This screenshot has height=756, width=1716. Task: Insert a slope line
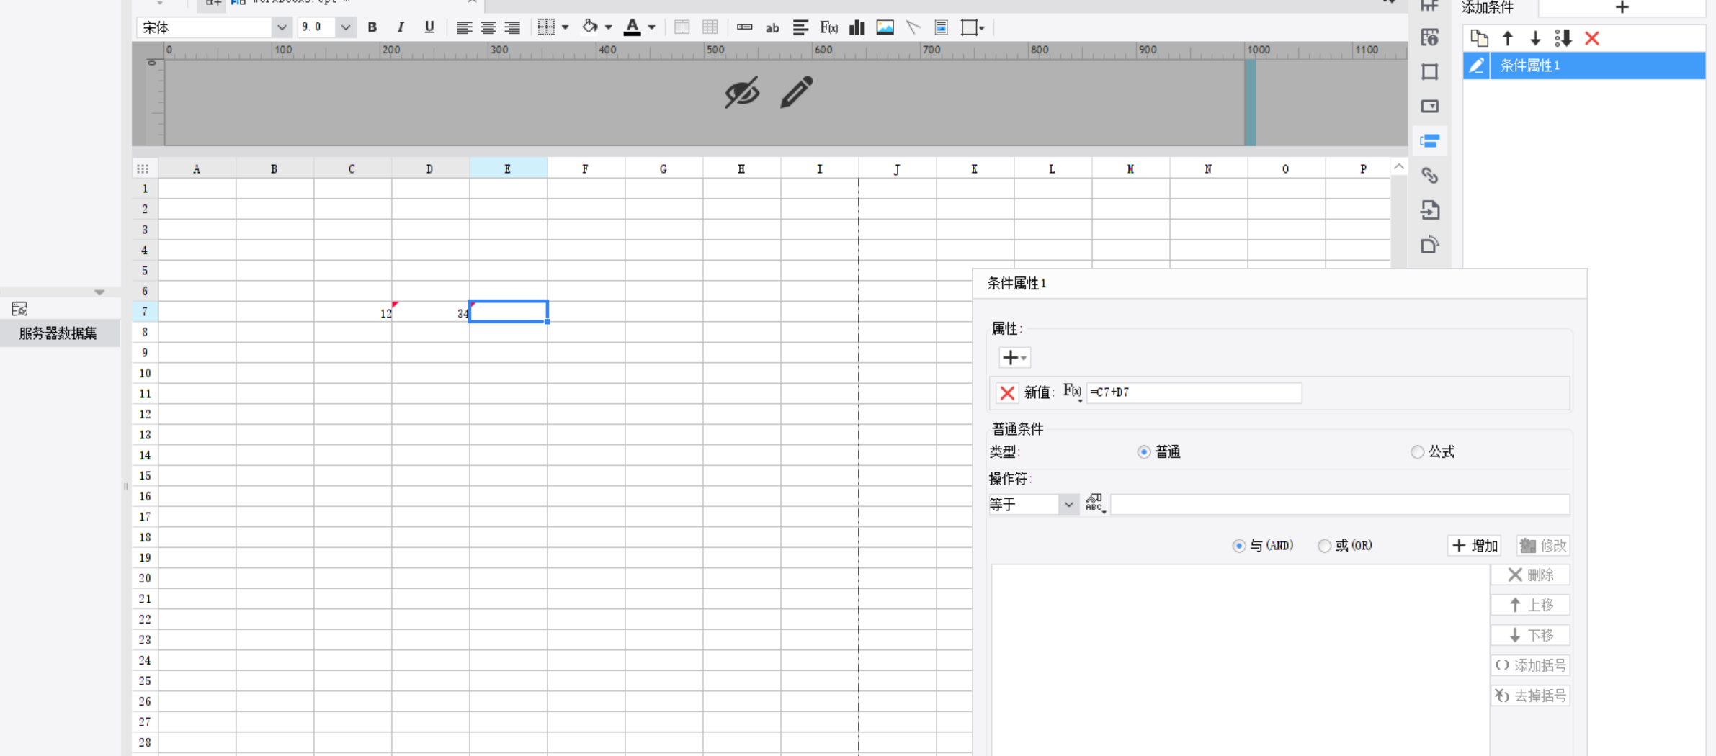(913, 27)
